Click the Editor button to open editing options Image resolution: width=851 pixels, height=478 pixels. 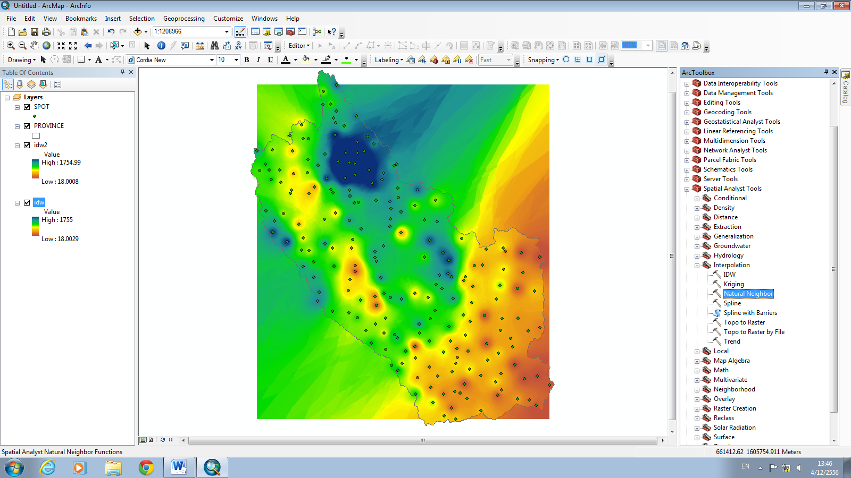point(297,46)
